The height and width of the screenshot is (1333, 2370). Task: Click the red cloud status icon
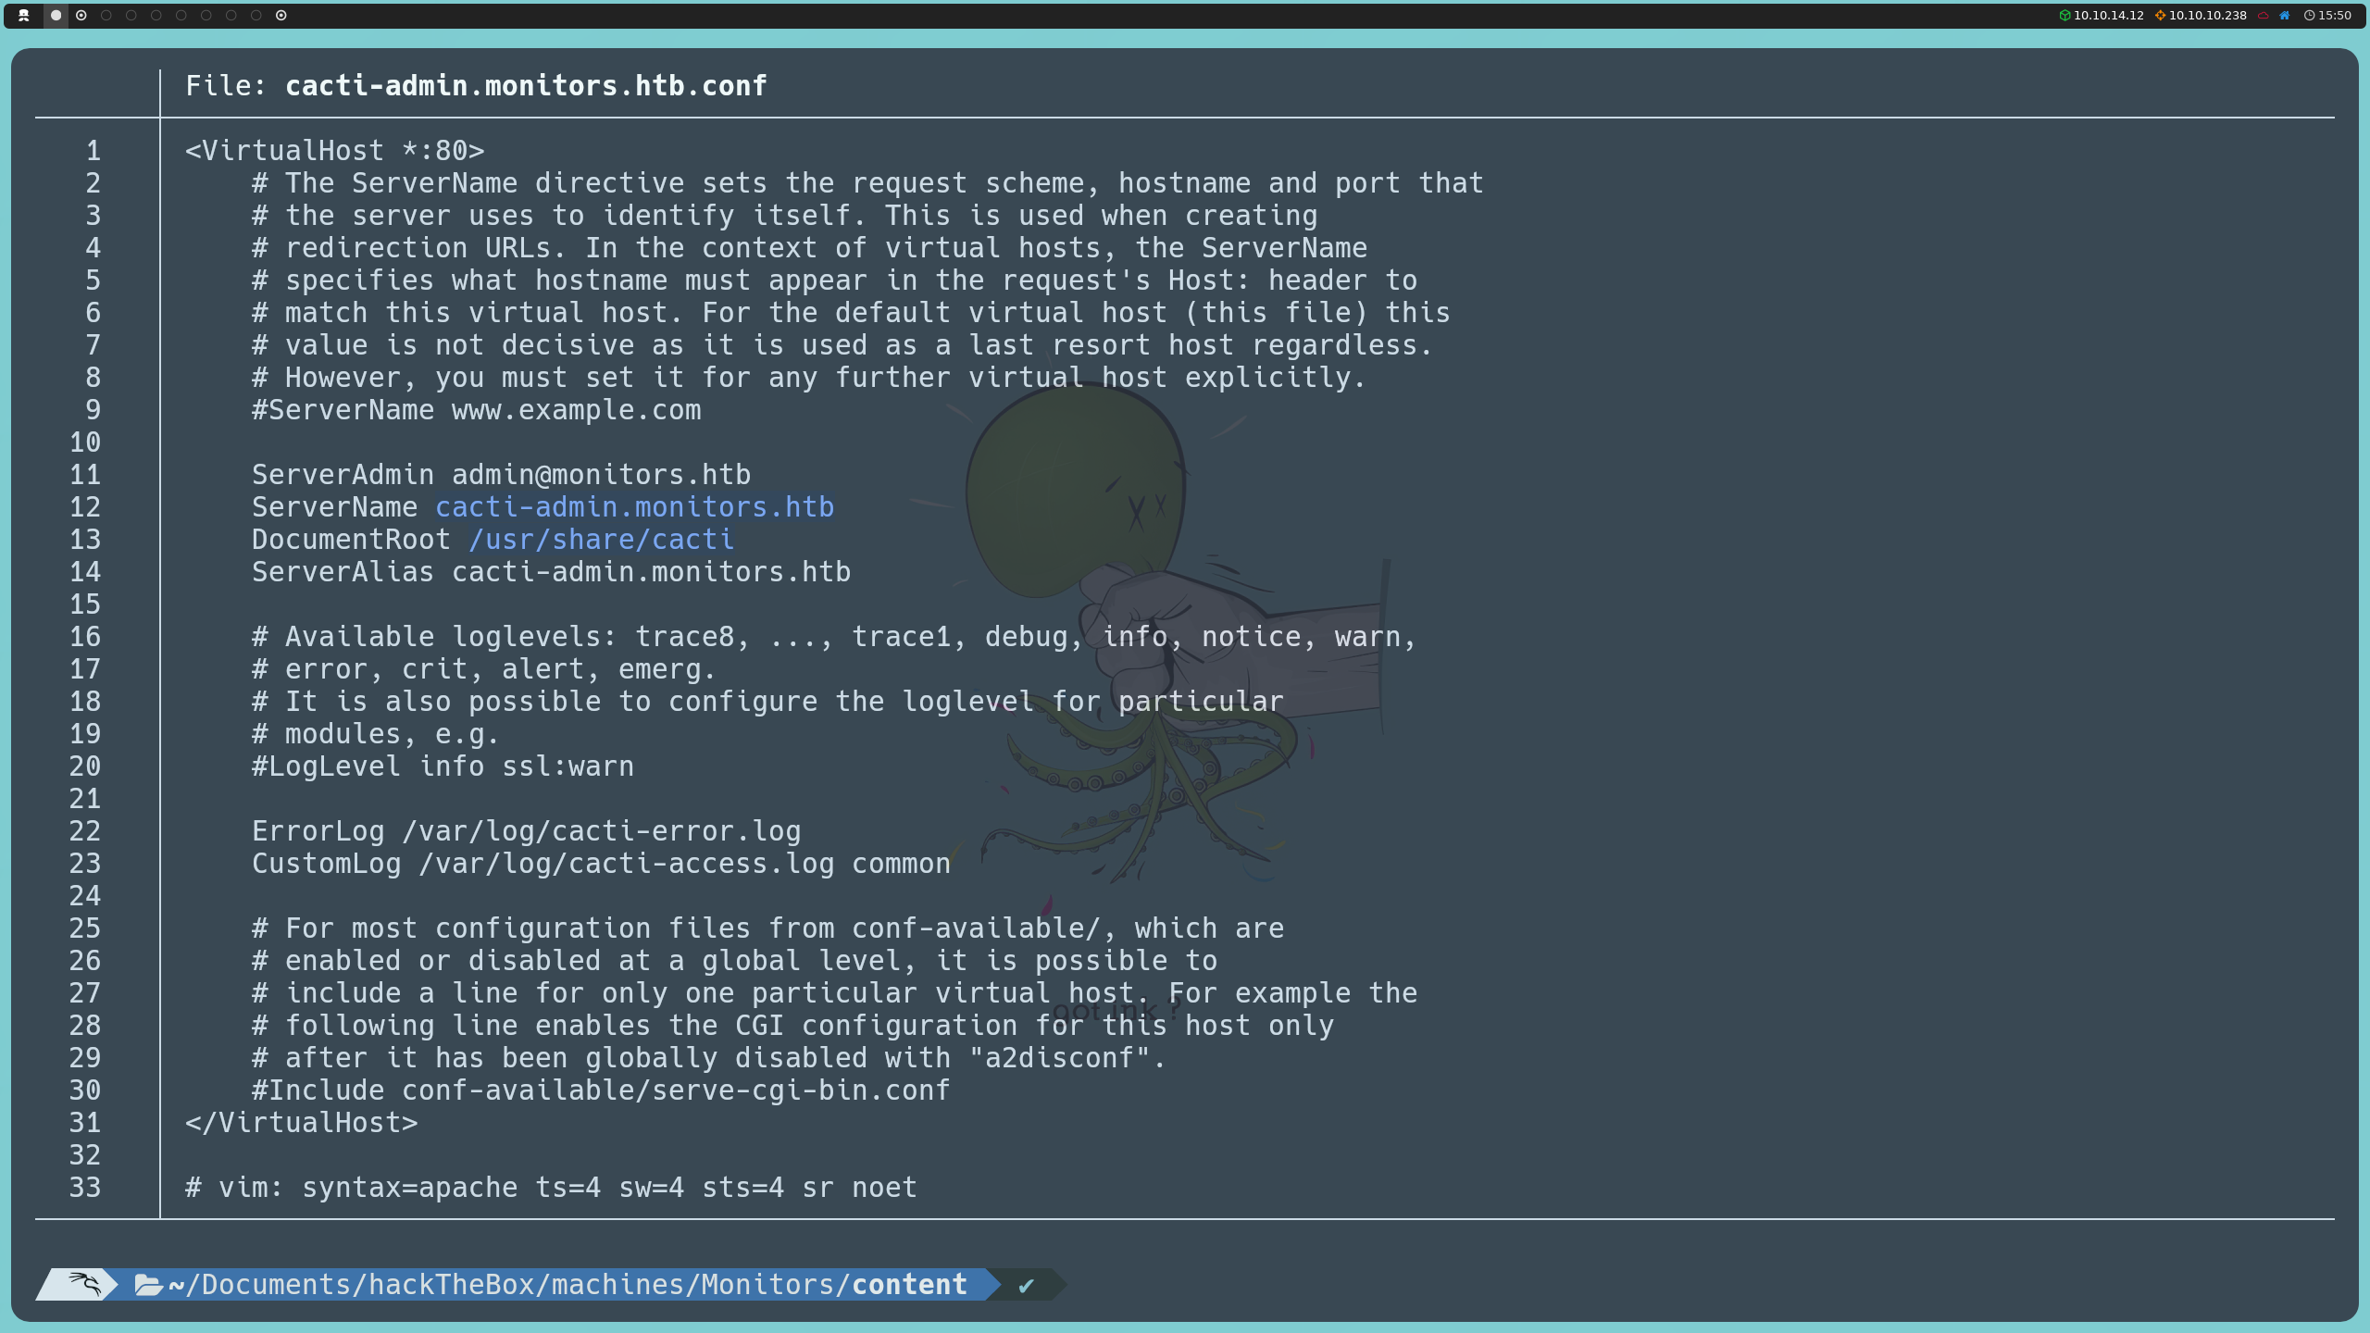click(x=2263, y=15)
